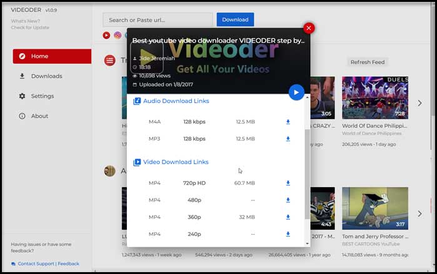Click the next arrow beside trending videos
The height and width of the screenshot is (274, 437).
tap(419, 103)
